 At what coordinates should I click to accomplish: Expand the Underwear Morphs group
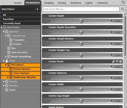click(x=8, y=77)
